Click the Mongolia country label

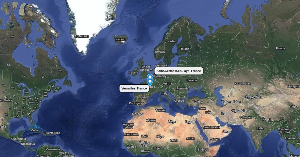(293, 86)
